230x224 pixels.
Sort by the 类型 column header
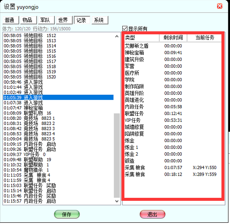tap(142, 38)
